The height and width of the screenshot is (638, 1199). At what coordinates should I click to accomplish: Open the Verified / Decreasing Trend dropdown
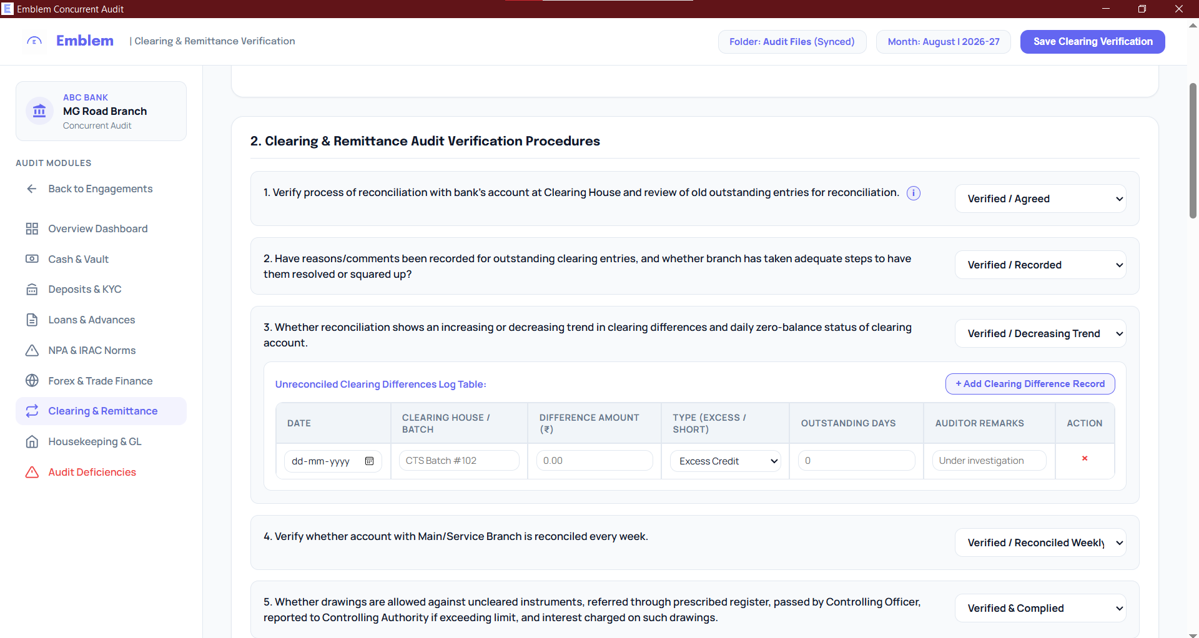(1040, 333)
